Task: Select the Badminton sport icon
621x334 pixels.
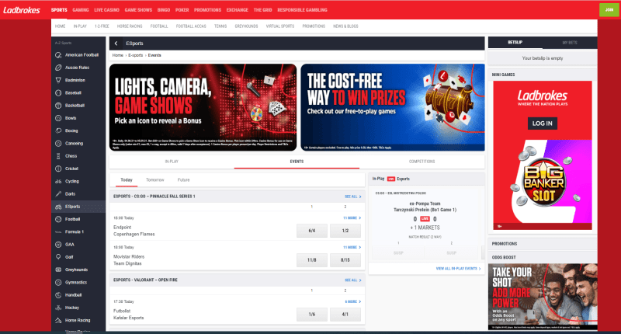Action: tap(59, 80)
